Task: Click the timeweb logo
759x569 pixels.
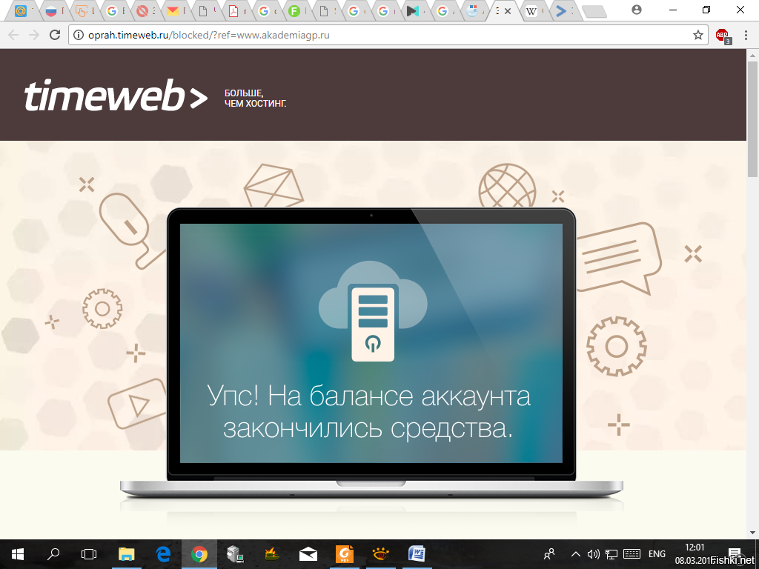Action: tap(116, 96)
